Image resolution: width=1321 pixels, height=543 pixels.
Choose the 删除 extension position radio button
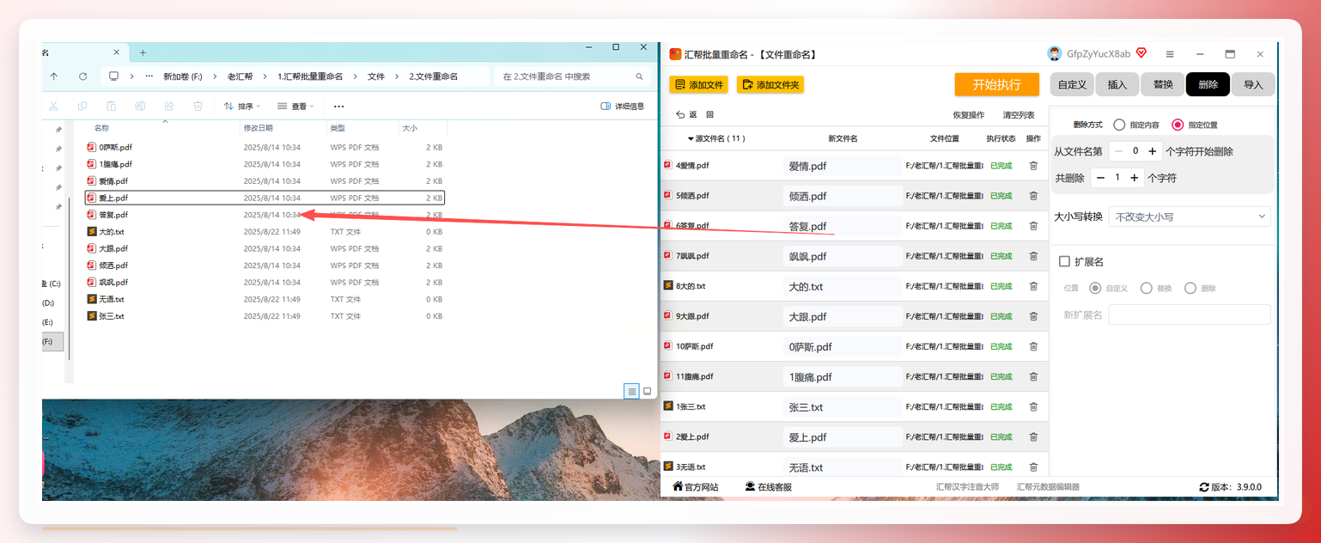(x=1190, y=288)
